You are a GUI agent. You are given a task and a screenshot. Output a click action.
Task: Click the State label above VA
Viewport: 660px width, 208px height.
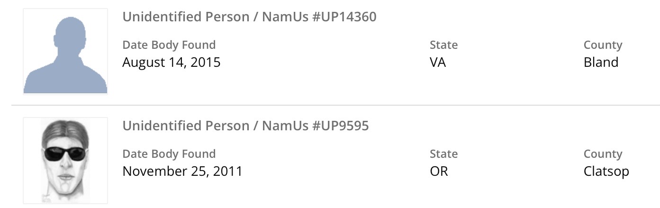443,45
